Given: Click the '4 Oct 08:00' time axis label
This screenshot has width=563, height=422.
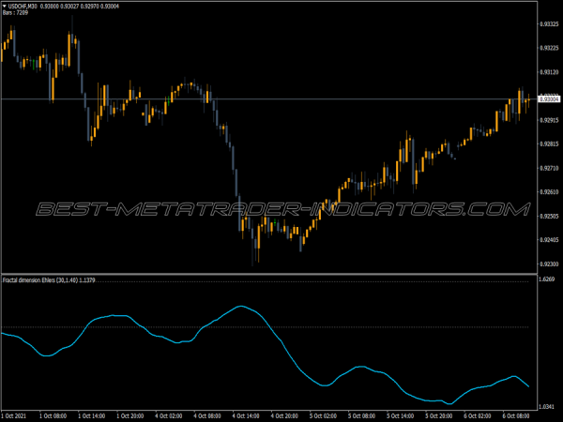Looking at the screenshot, I should [x=207, y=415].
